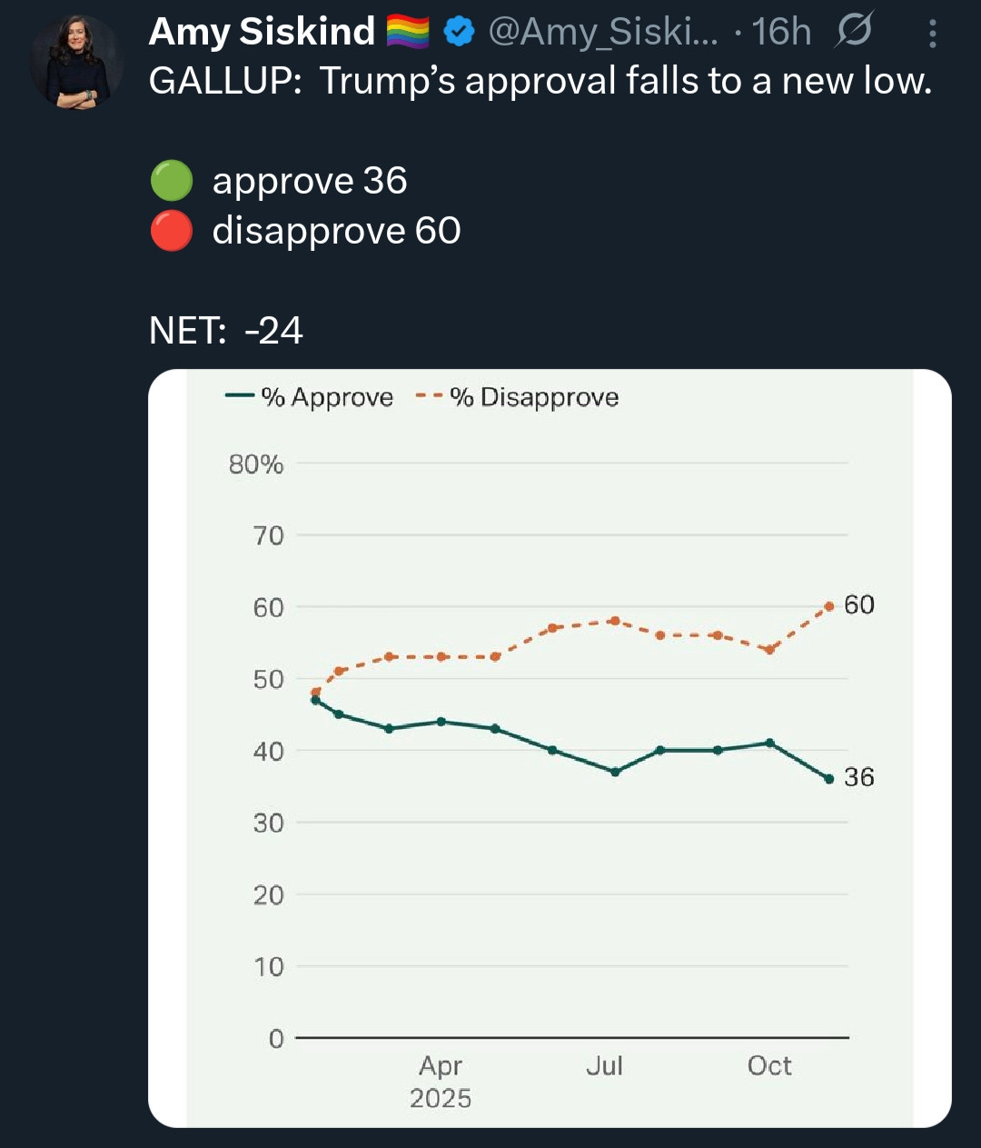
Task: Click the rainbow flag emoji
Action: tap(408, 33)
